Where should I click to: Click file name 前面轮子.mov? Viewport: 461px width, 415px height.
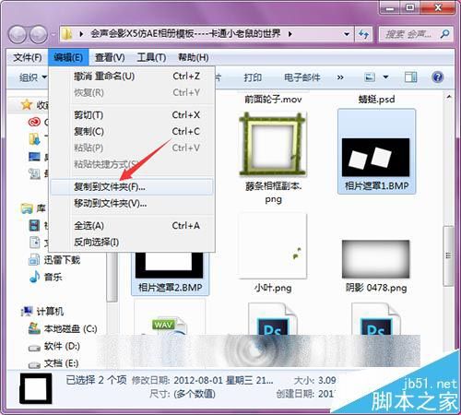(273, 100)
